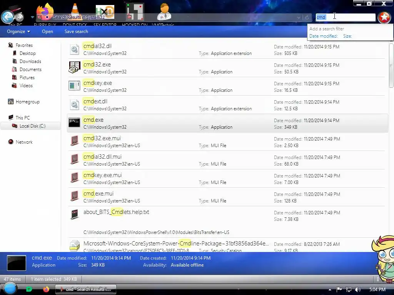This screenshot has width=394, height=295.
Task: Select the cmdial32.dll.mui file name
Action: 102,157
